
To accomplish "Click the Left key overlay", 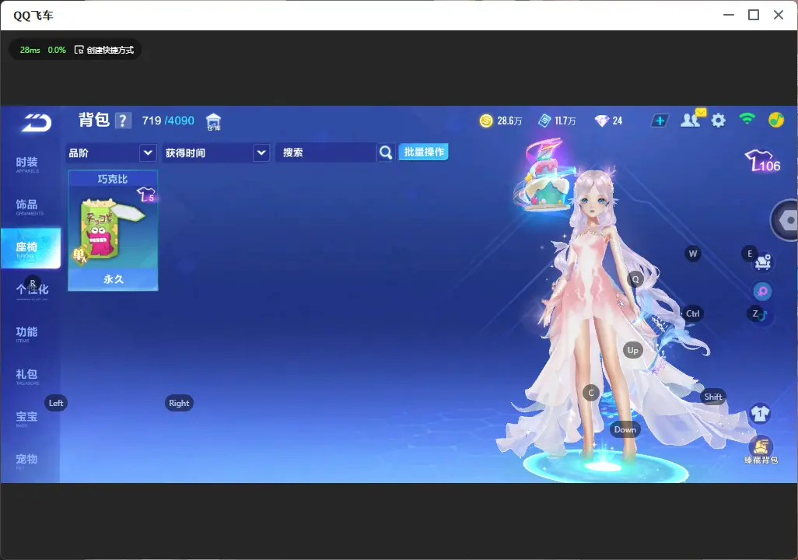I will point(56,403).
